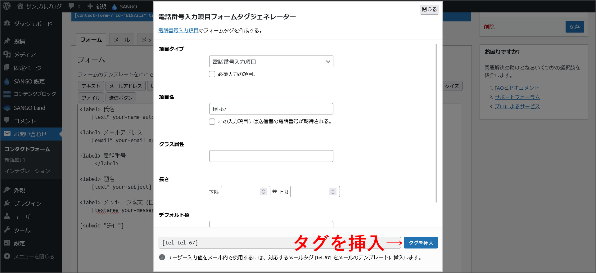The width and height of the screenshot is (596, 273).
Task: Click the Tools wrench icon
Action: tap(7, 230)
